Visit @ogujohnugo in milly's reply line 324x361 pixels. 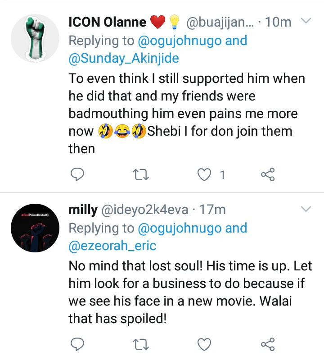coord(179,228)
